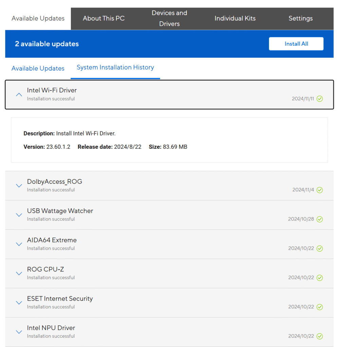Screen dimensions: 341x347
Task: Collapse the Intel Wi-Fi Driver entry
Action: 19,95
